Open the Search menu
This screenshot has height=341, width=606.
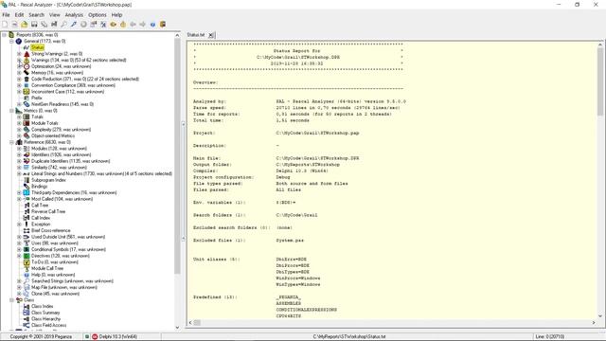pos(36,15)
